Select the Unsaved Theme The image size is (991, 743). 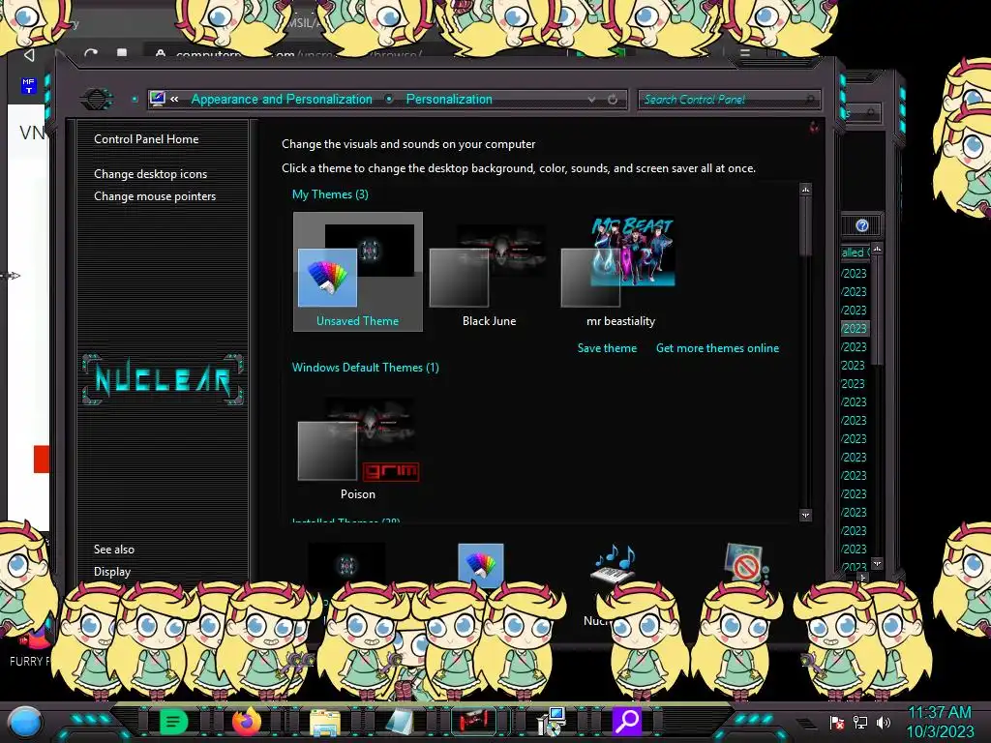coord(358,272)
